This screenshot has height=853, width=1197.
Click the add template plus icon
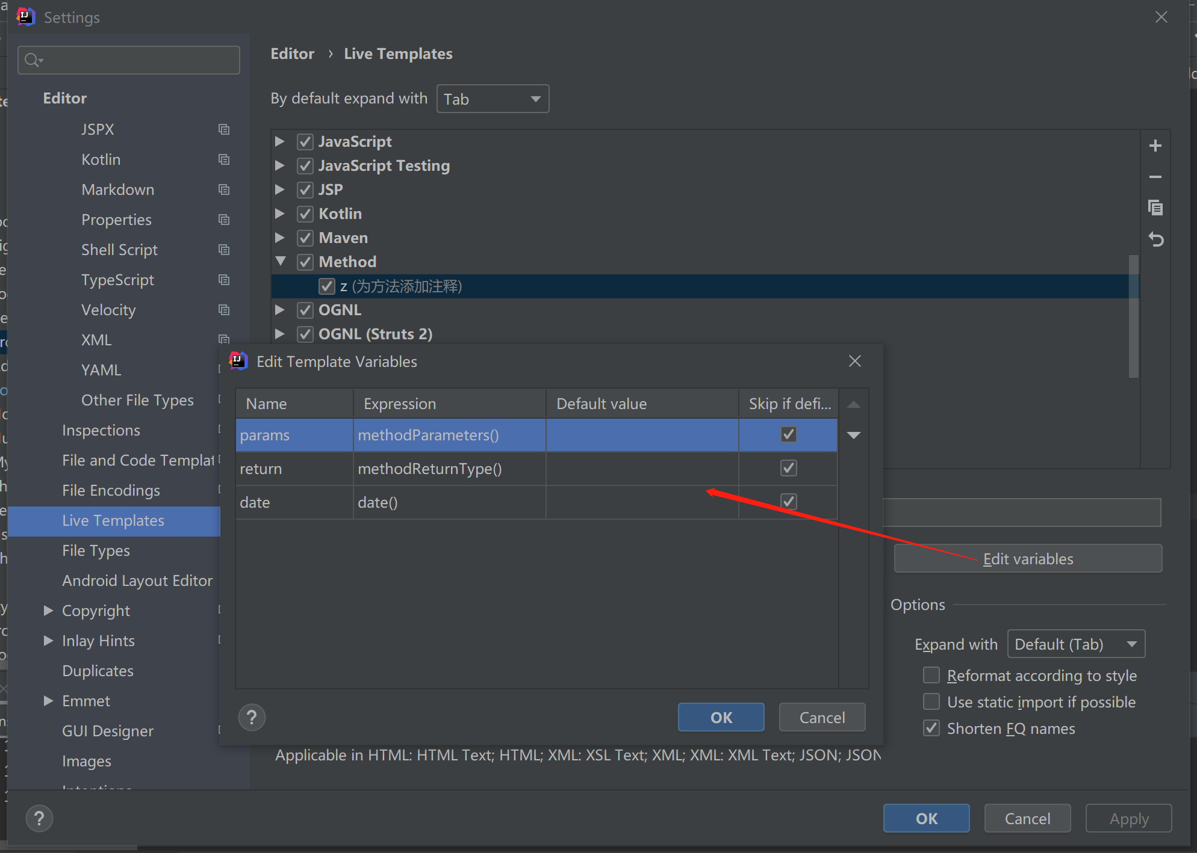(1155, 146)
